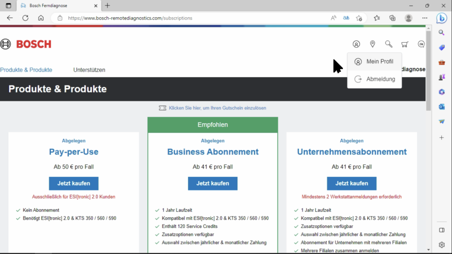
Task: Click the 'Ab 50 € pro Fall' price
Action: [74, 167]
